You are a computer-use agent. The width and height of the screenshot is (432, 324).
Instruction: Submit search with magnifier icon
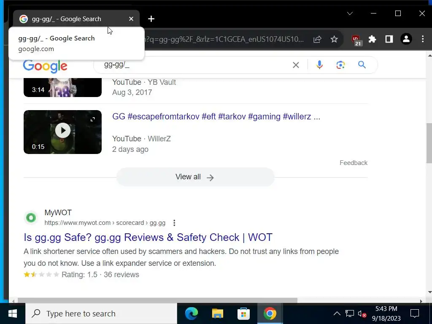point(362,65)
